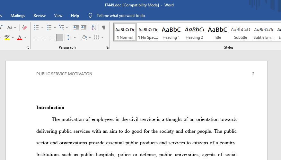Switch to the Review tab
The image size is (281, 160).
click(x=40, y=16)
